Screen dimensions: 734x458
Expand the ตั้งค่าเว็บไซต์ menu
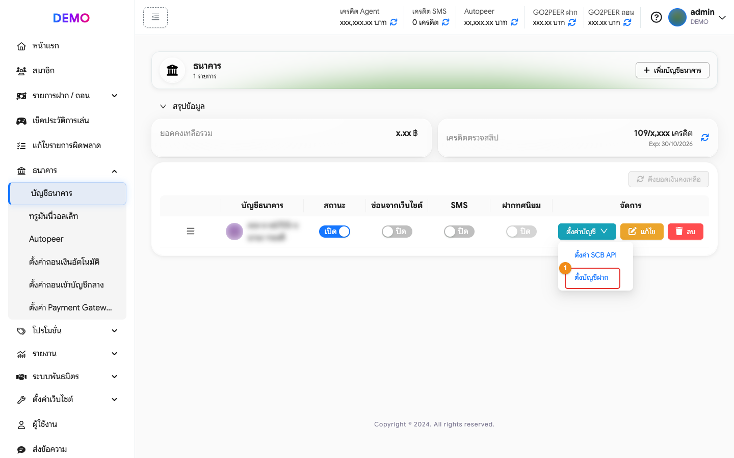(x=67, y=399)
